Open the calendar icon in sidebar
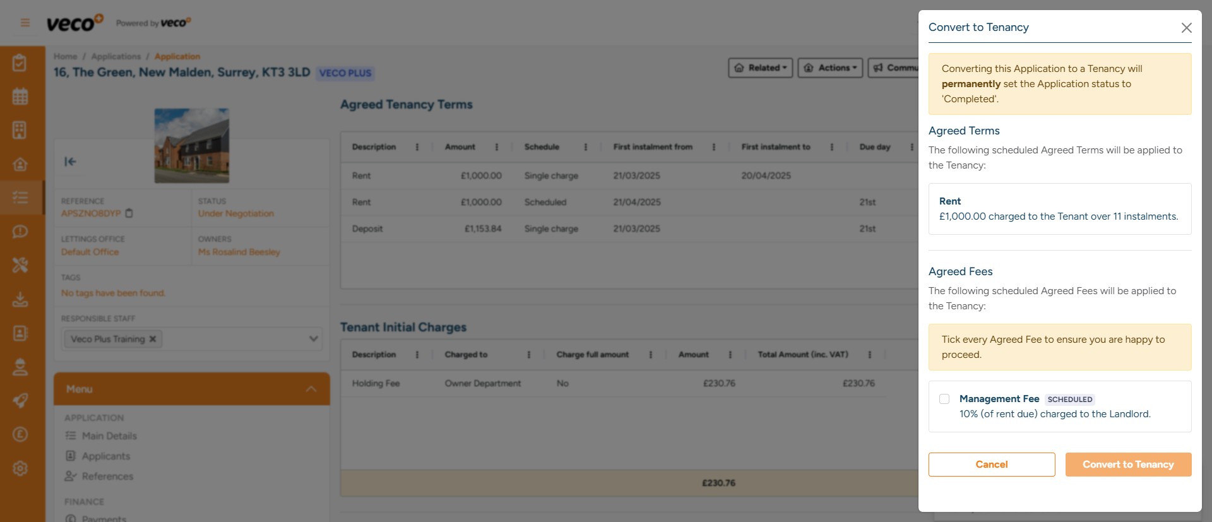Screen dimensions: 1212x522 click(20, 97)
